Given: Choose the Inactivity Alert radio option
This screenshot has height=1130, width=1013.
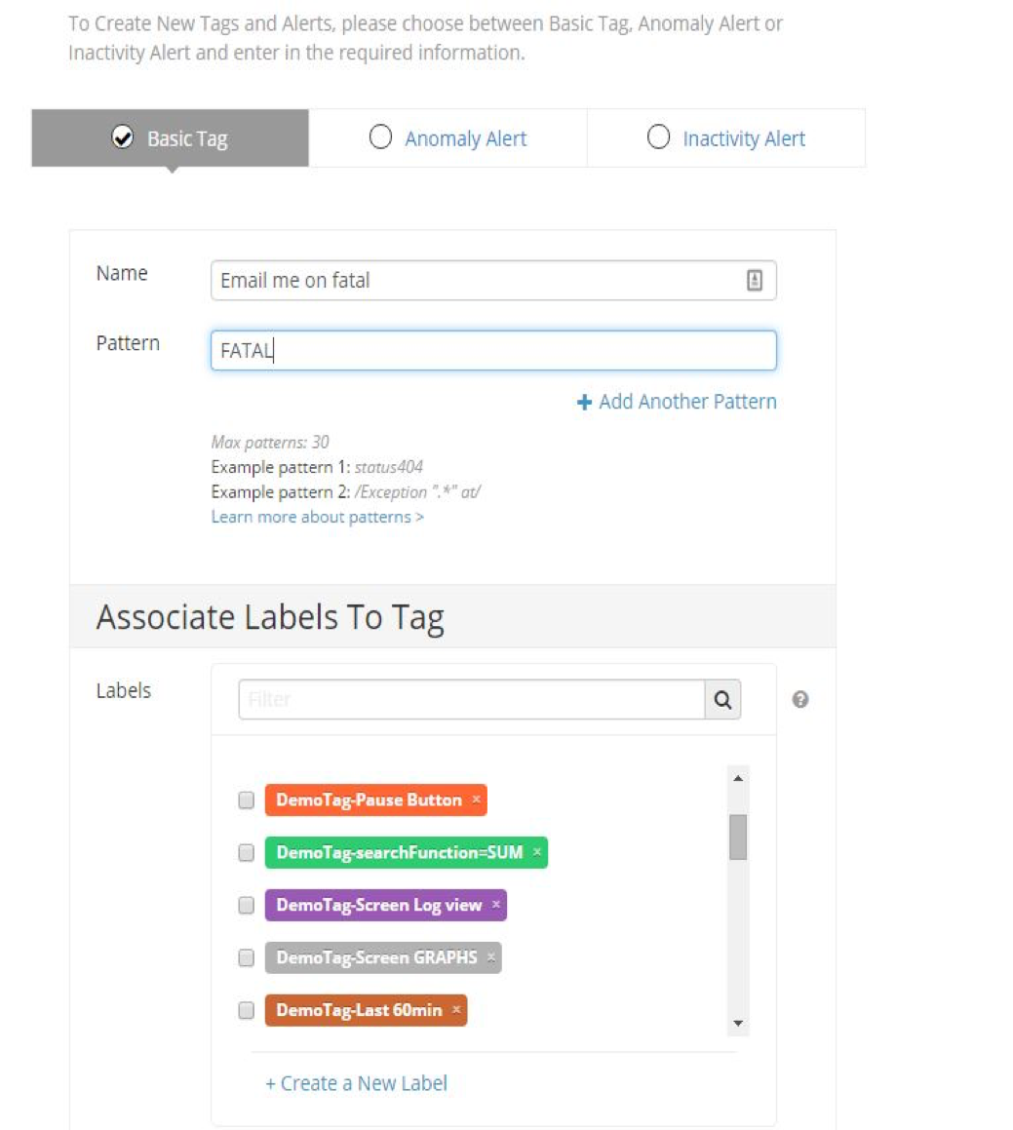Looking at the screenshot, I should click(x=659, y=137).
